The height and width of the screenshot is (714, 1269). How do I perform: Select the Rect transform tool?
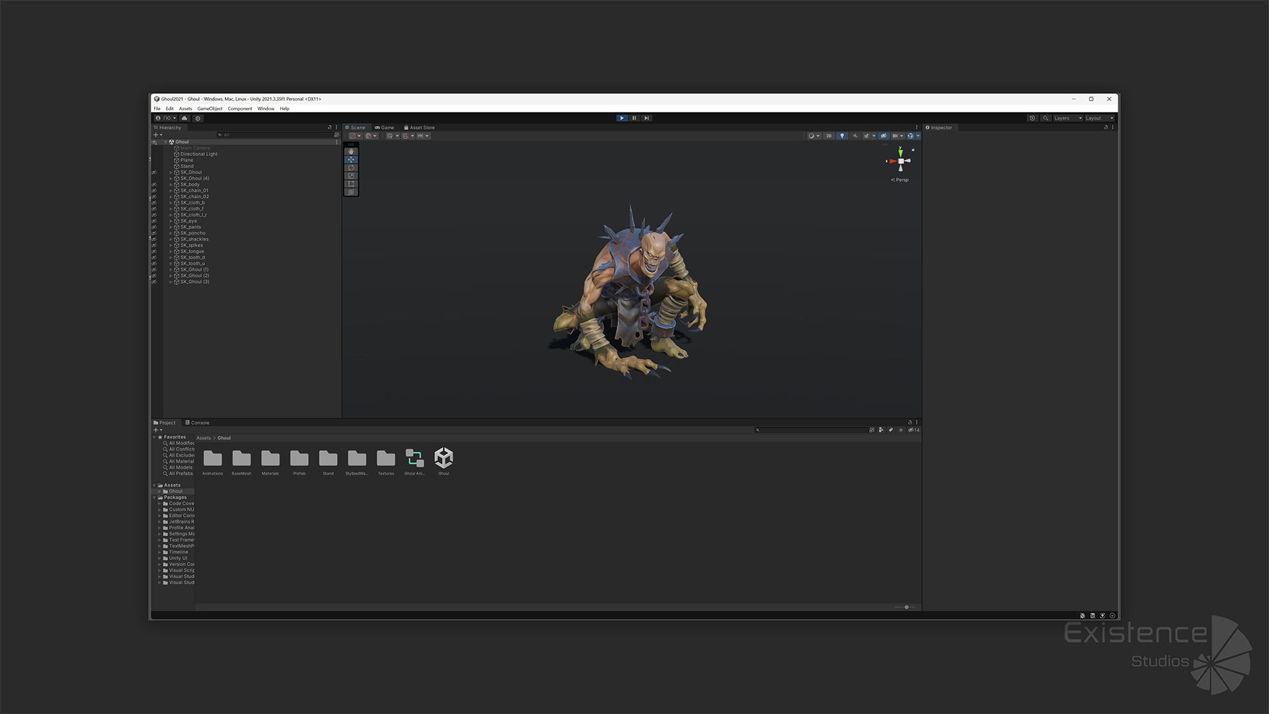coord(351,184)
